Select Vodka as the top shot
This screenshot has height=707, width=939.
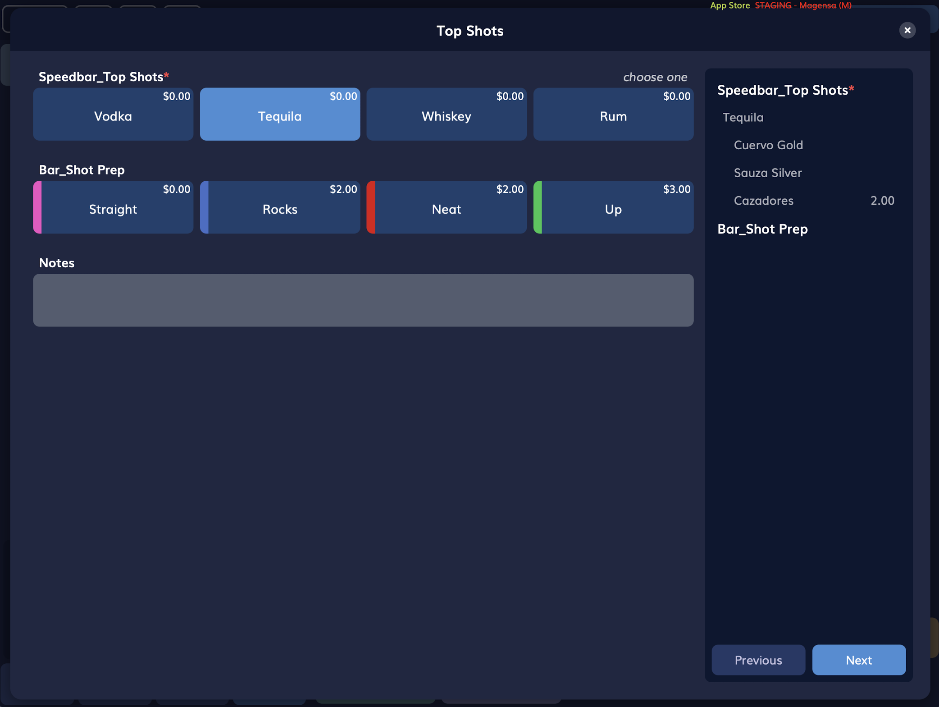[113, 114]
